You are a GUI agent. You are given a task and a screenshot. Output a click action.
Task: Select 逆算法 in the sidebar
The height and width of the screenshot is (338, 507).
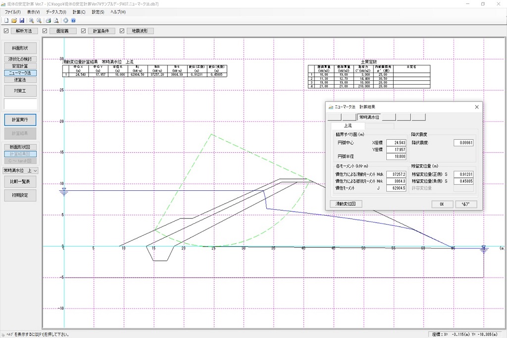20,80
